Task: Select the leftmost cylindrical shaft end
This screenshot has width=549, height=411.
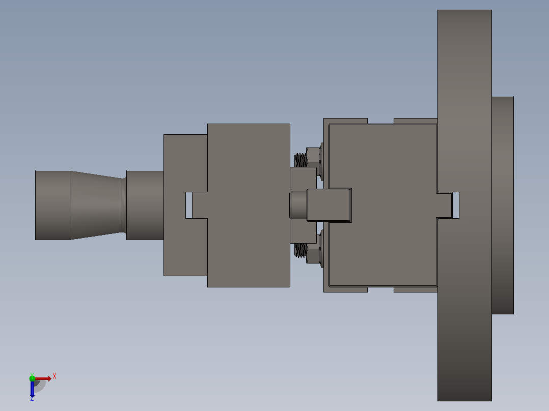Action: (x=52, y=205)
